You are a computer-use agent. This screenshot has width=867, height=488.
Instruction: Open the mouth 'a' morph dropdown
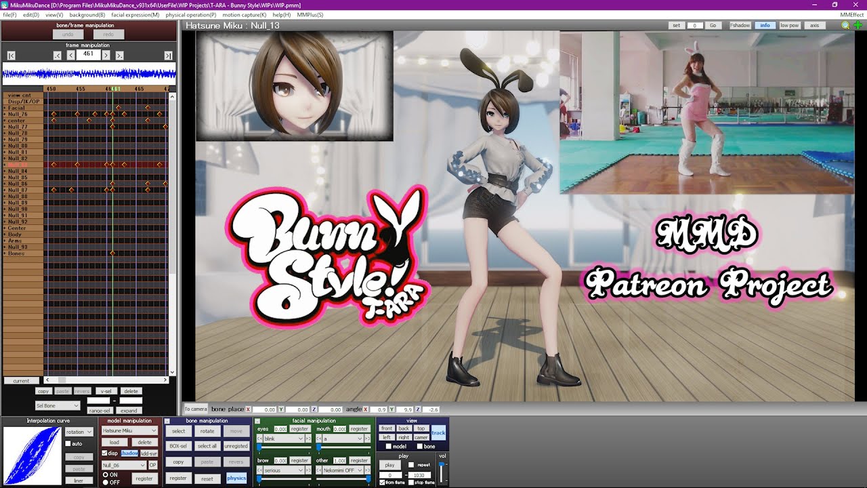(343, 439)
